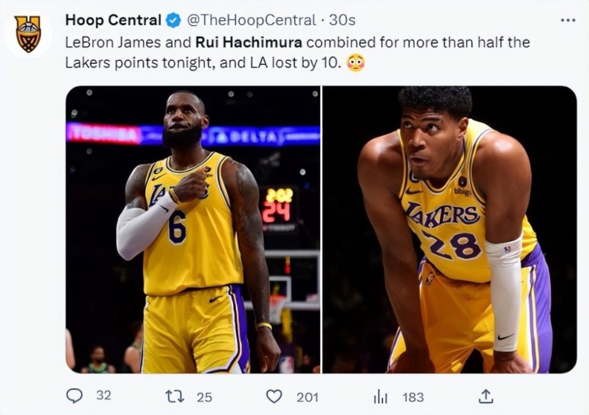Viewport: 589px width, 415px height.
Task: Open the view analytics bar chart icon
Action: [380, 396]
